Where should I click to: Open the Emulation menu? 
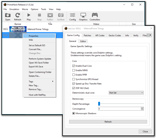[x=14, y=9]
